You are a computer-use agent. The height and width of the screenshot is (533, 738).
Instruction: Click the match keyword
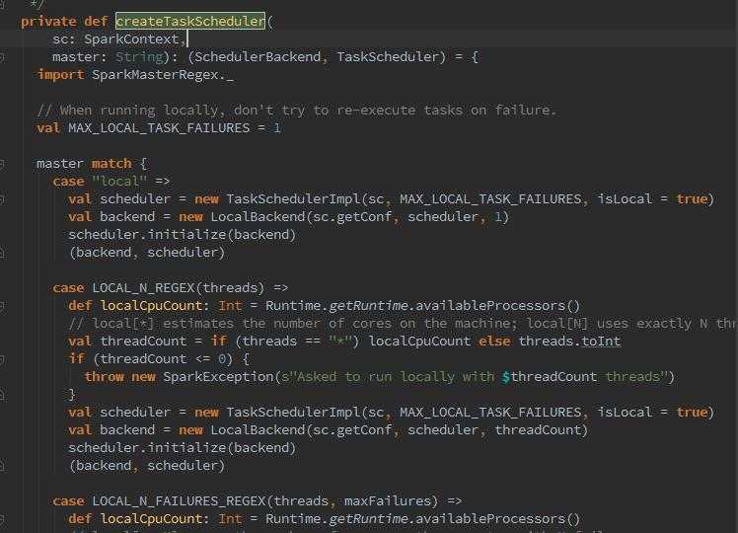click(111, 164)
